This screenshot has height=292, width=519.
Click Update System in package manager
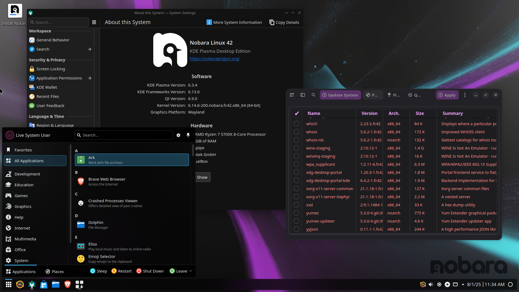click(x=340, y=95)
